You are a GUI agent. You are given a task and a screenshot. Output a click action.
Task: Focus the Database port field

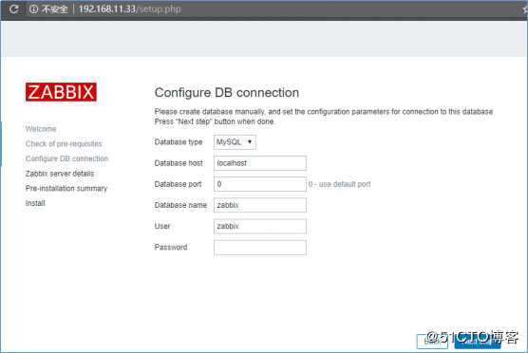pyautogui.click(x=260, y=184)
